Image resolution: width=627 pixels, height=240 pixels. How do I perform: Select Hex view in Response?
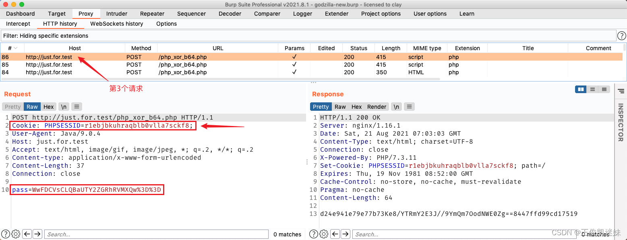(357, 107)
